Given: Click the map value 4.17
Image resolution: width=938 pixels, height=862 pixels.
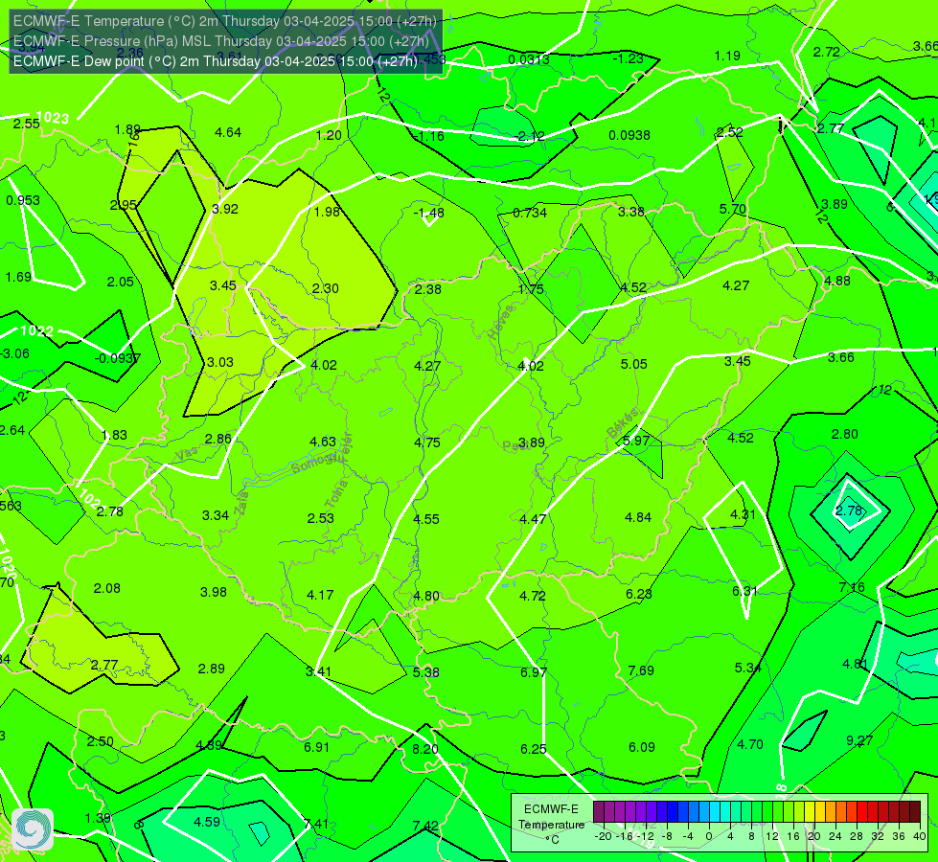Looking at the screenshot, I should 320,595.
